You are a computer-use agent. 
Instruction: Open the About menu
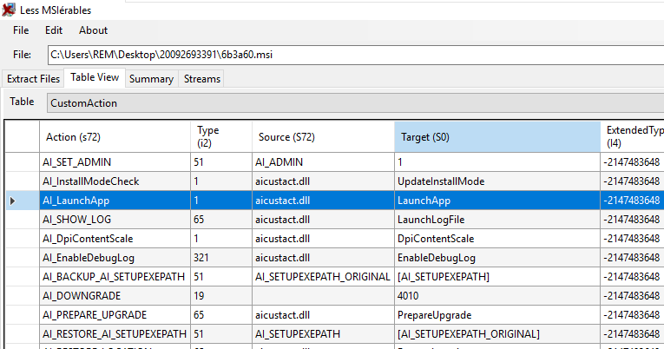pyautogui.click(x=93, y=30)
